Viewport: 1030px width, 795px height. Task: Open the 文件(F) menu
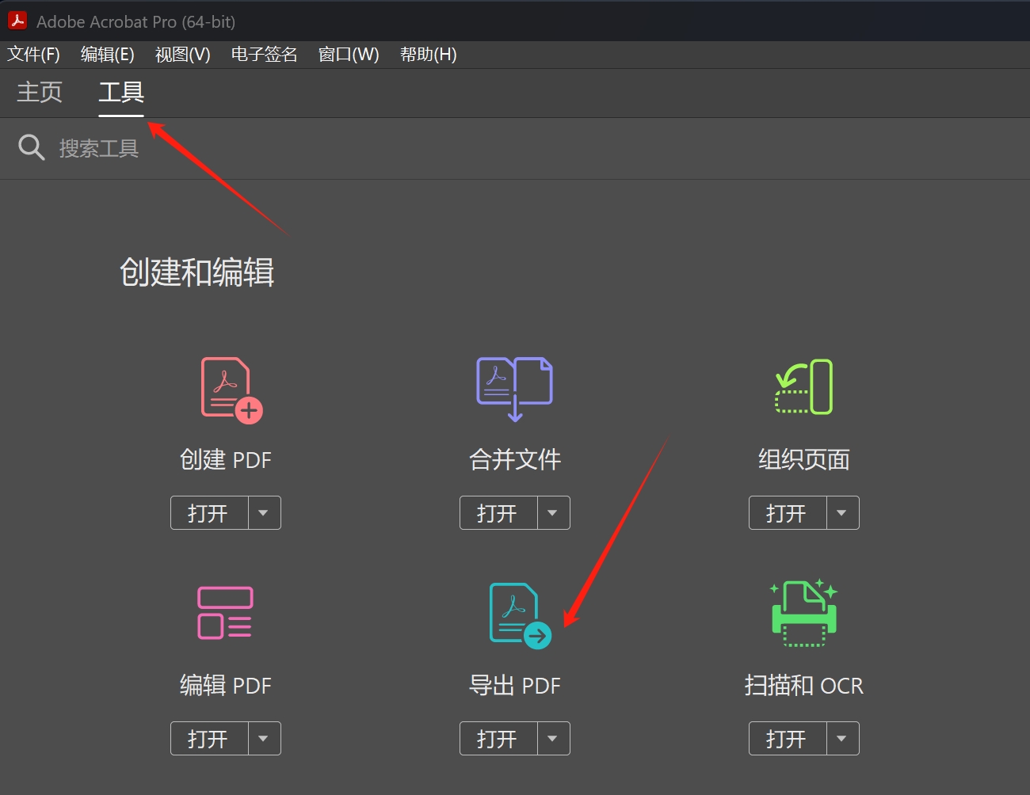(x=33, y=55)
